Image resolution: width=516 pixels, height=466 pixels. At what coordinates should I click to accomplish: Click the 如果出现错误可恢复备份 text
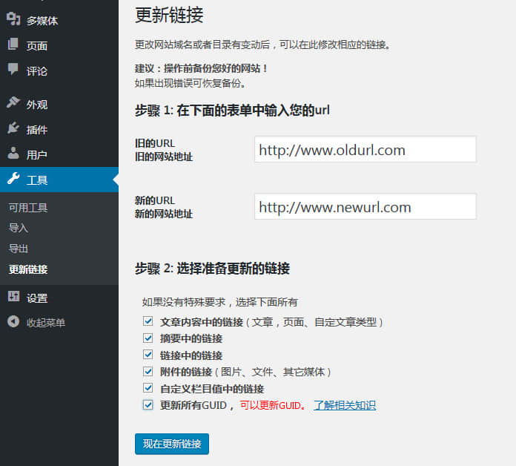click(x=191, y=83)
